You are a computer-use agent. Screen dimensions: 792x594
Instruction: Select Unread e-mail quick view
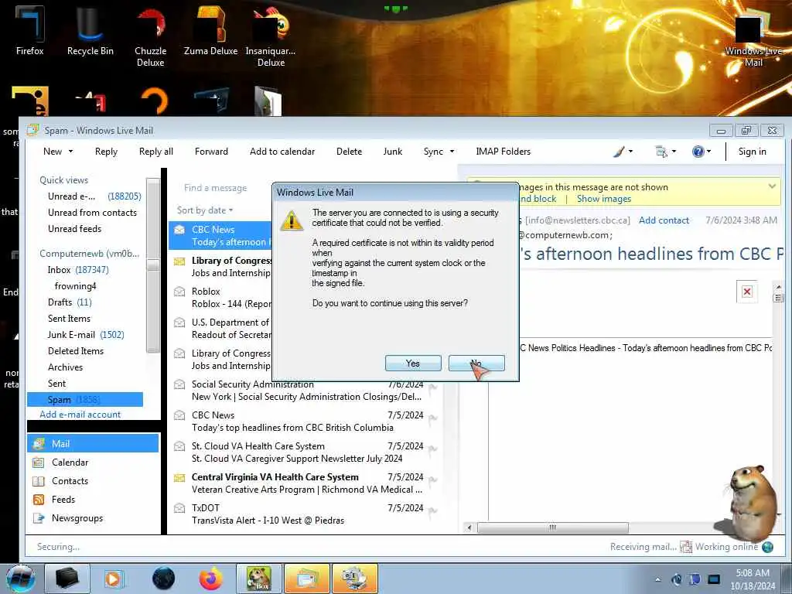pos(94,196)
